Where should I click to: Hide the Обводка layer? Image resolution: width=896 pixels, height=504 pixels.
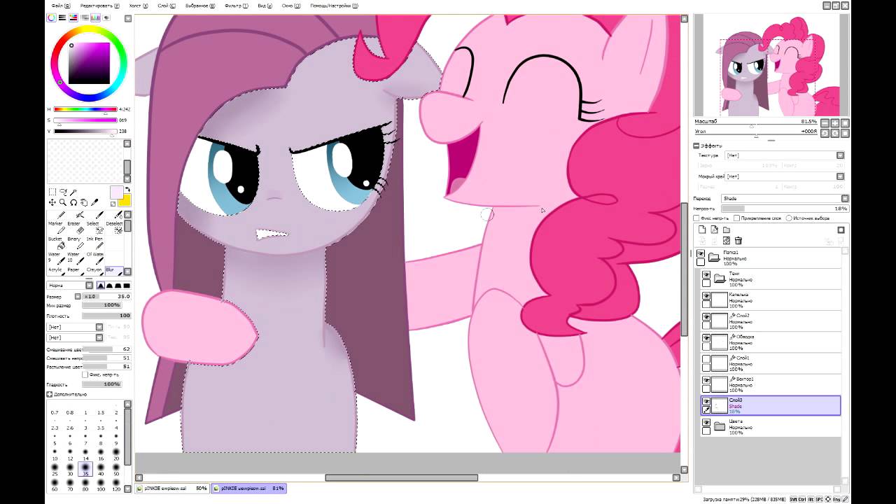[x=706, y=339]
